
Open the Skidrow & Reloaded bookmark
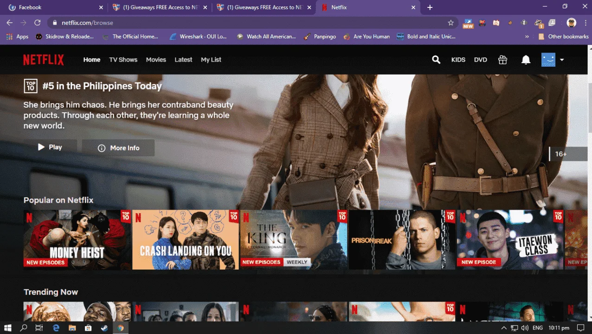[x=65, y=37]
